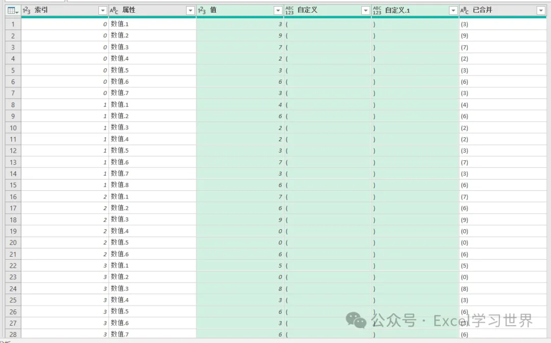Select row number 8

[13, 105]
